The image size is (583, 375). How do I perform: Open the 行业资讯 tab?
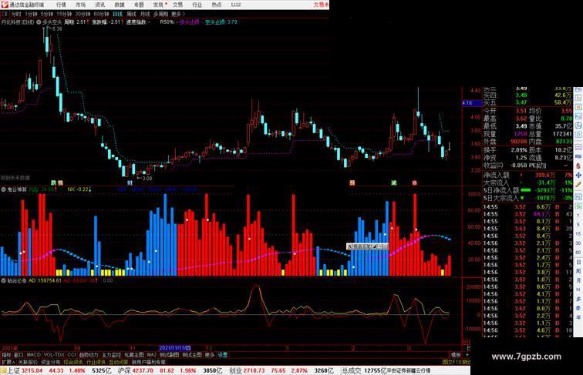(96, 362)
